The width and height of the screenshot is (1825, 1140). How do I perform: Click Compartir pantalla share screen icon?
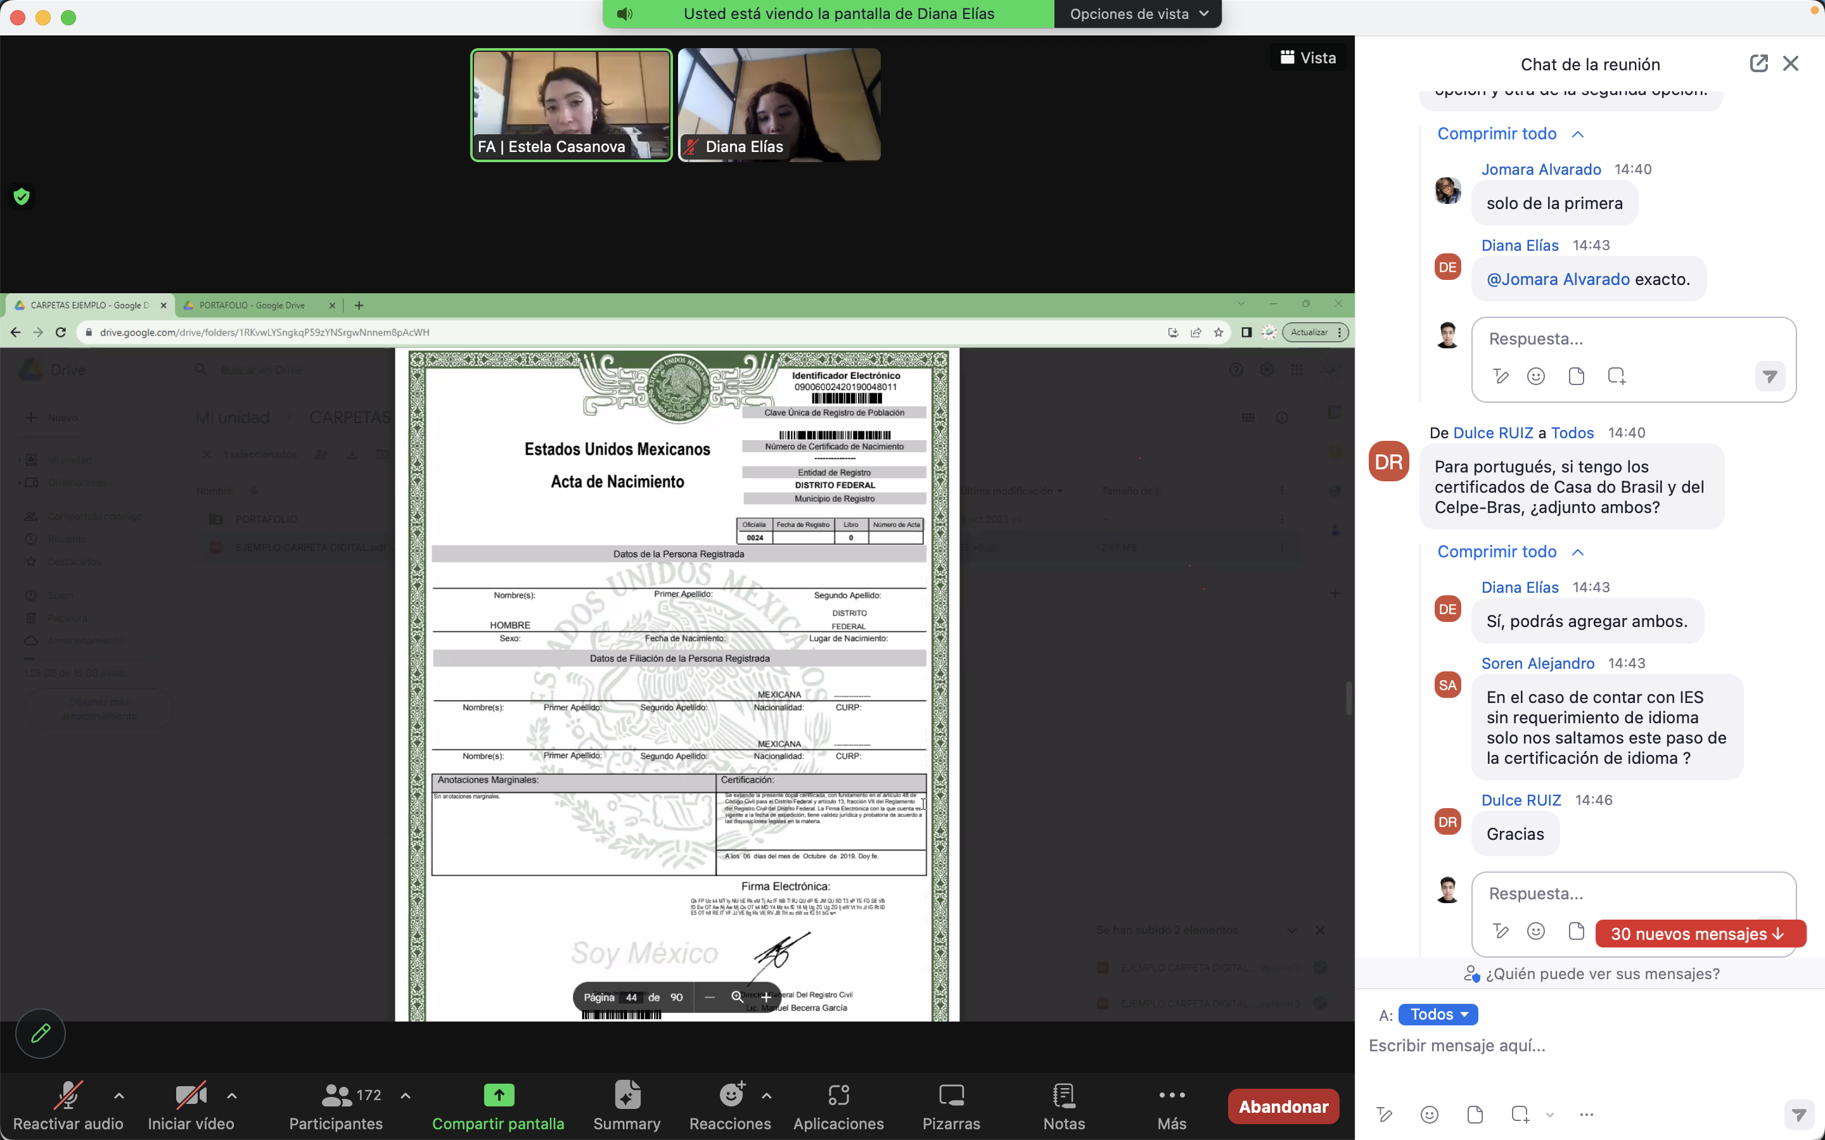pyautogui.click(x=499, y=1096)
